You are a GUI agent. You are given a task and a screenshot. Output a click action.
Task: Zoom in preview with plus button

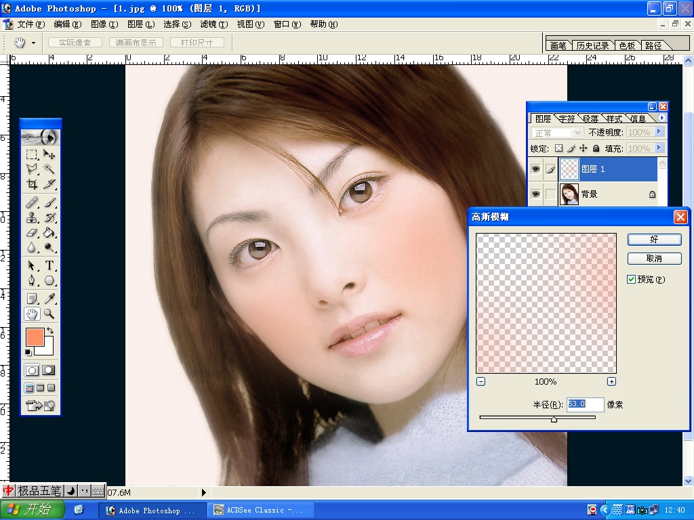(x=611, y=382)
